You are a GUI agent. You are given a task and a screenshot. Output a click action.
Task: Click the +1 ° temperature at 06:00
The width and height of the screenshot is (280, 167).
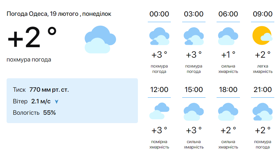click(228, 55)
